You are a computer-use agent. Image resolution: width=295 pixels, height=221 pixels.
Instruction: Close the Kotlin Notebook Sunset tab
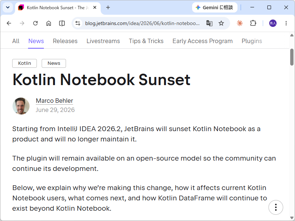[x=95, y=7]
